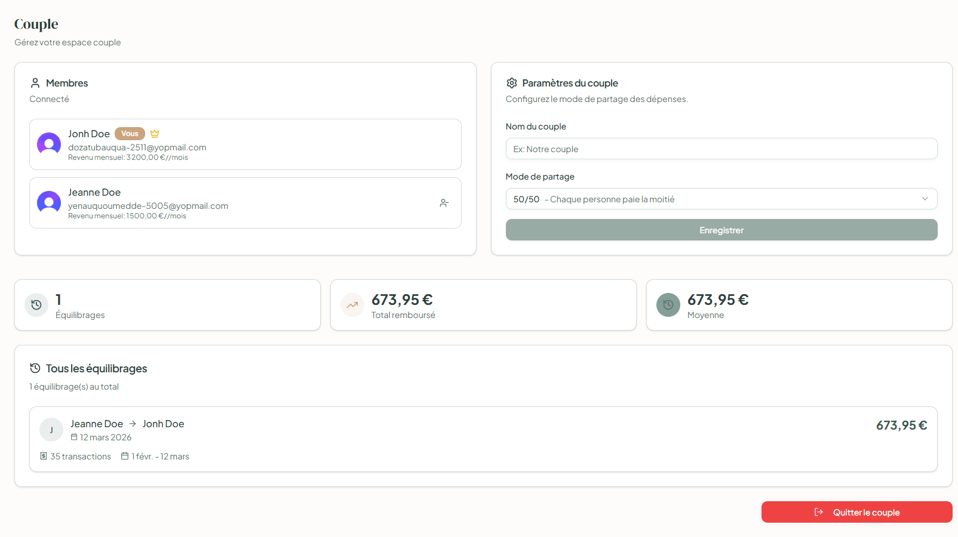958x537 pixels.
Task: Click the history icon in Équilibrages card
Action: pos(36,305)
